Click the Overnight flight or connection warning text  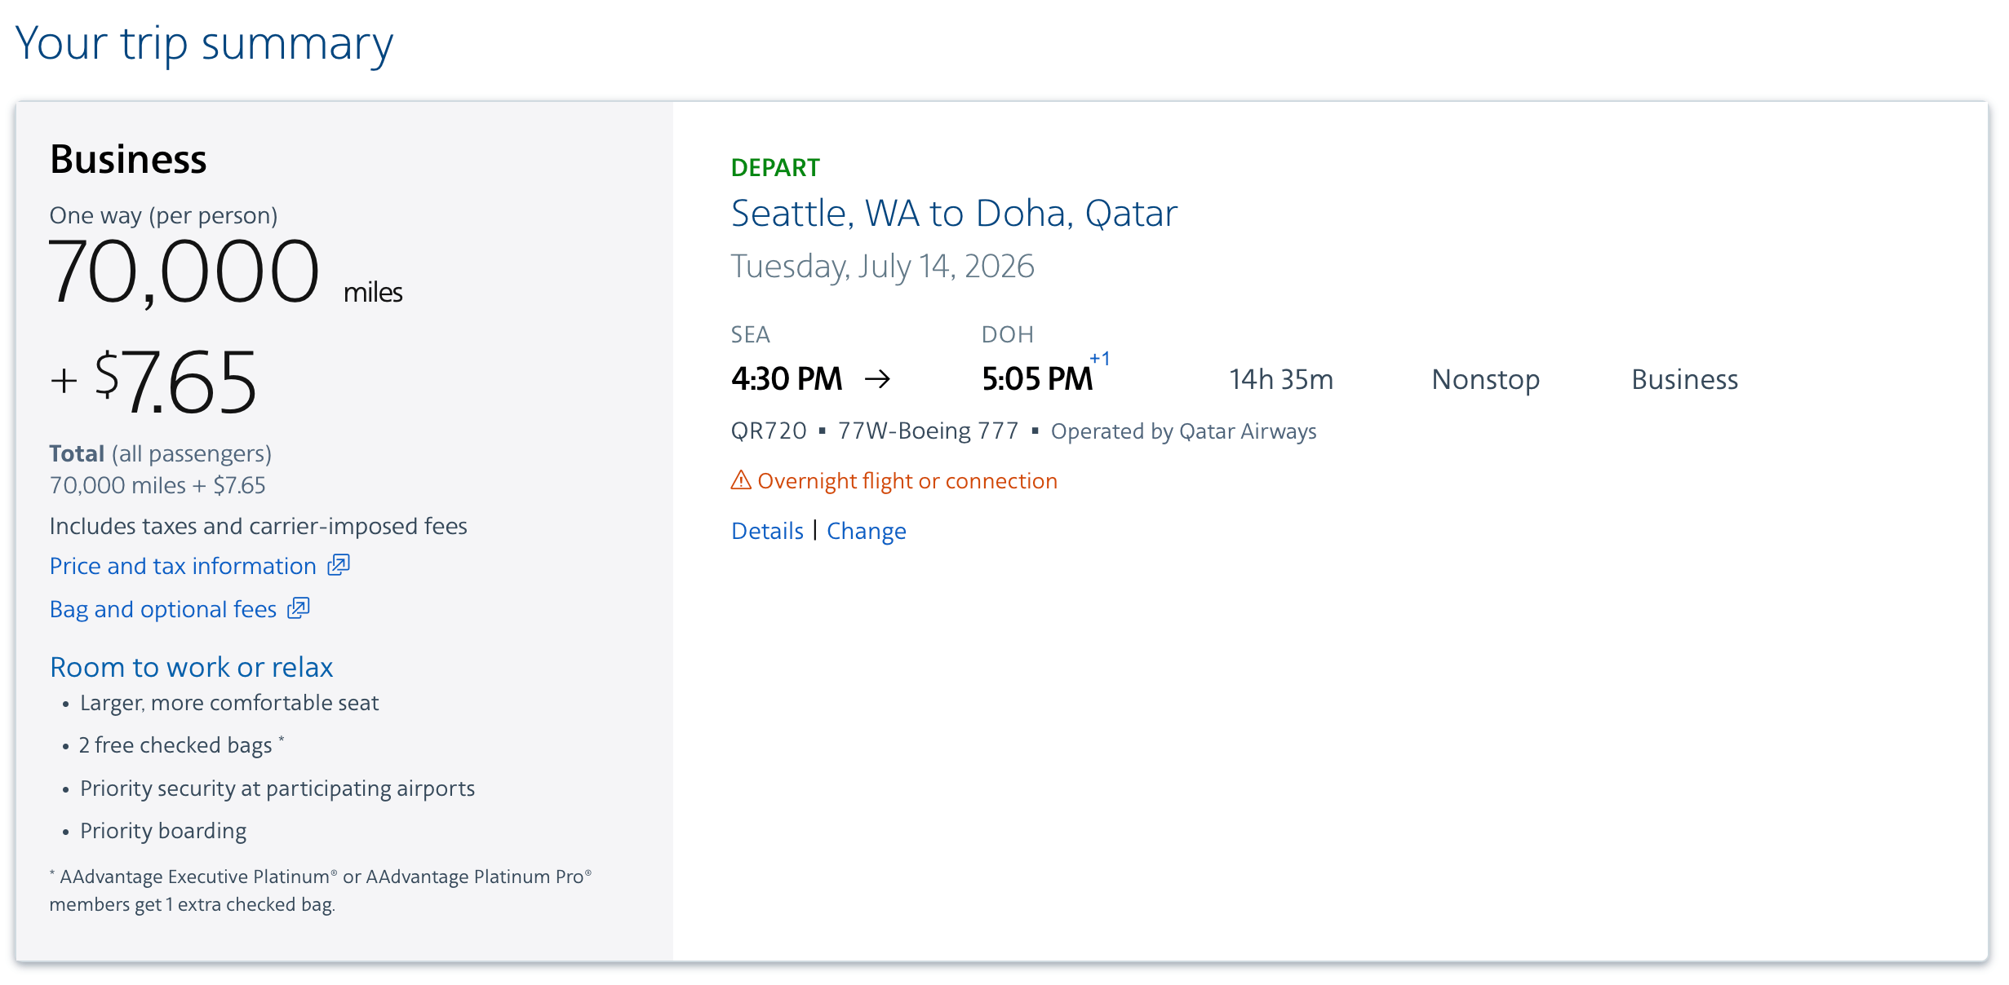click(x=907, y=481)
